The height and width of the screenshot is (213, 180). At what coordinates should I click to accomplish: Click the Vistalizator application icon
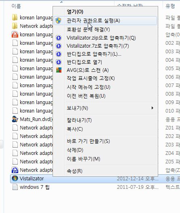(15, 178)
